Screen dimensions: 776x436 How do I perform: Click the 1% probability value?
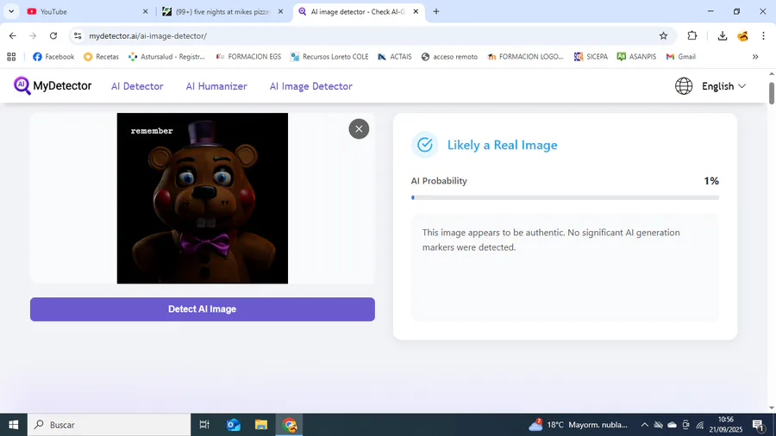711,181
